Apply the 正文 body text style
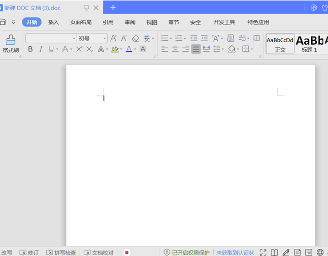The image size is (328, 256). 280,44
